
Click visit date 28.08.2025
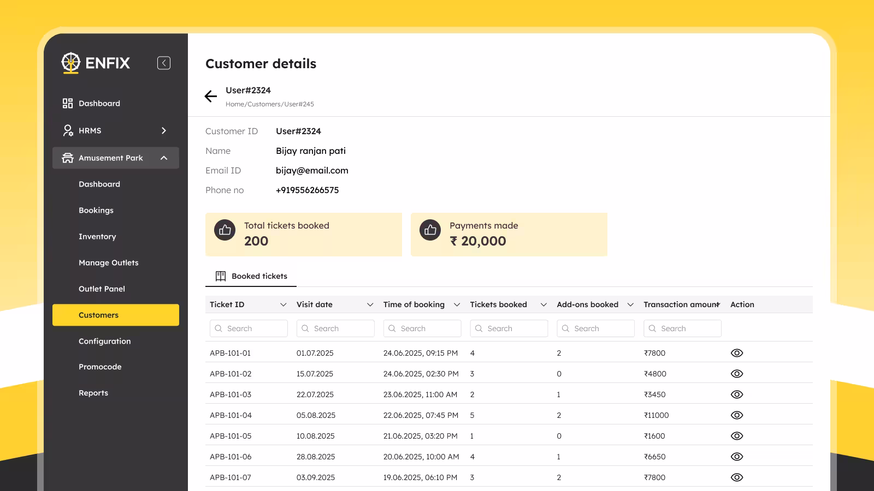click(316, 457)
